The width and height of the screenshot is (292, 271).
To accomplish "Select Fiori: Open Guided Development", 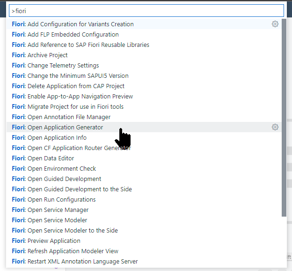I will (144, 179).
